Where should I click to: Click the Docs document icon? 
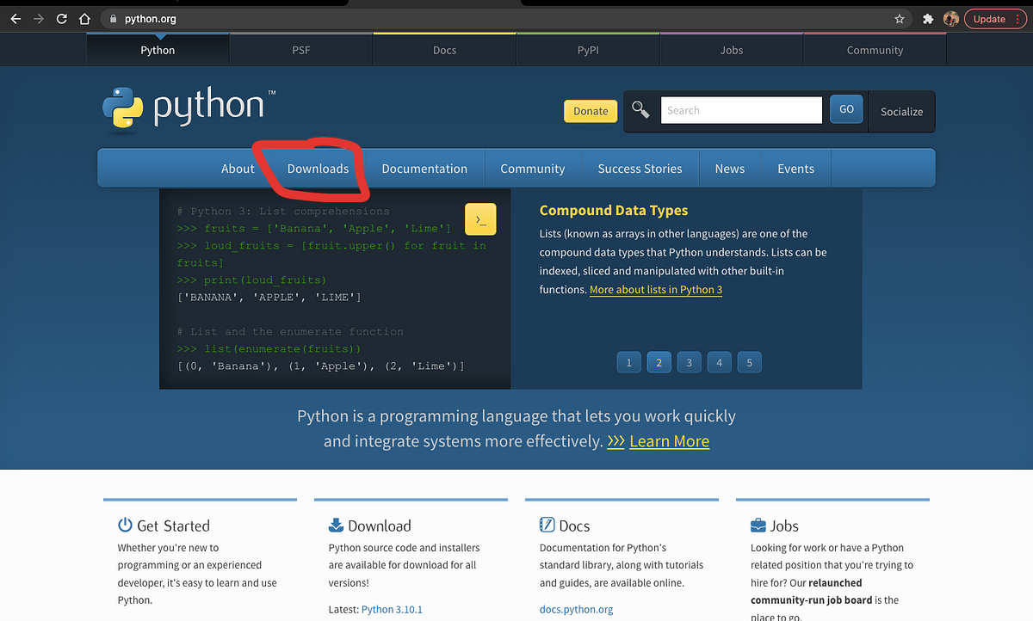[548, 525]
